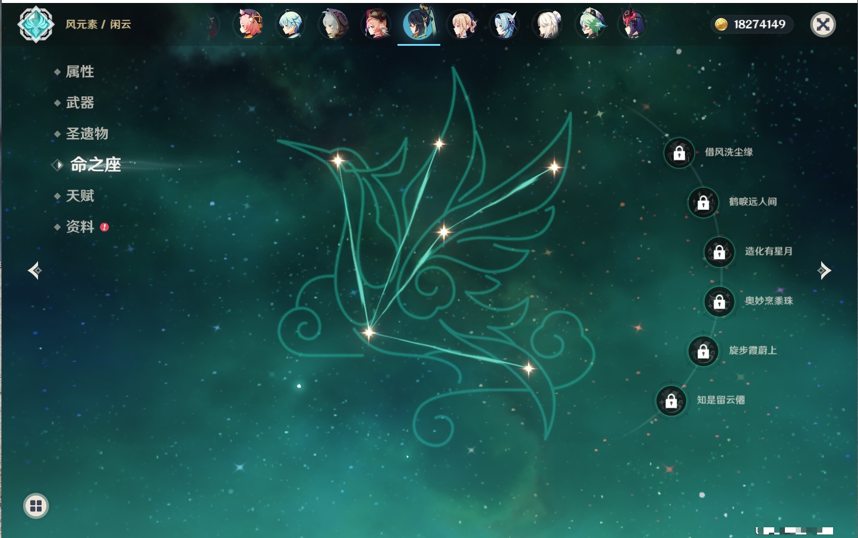The height and width of the screenshot is (538, 858).
Task: Click the star on the bird's tail feather
Action: pos(529,369)
